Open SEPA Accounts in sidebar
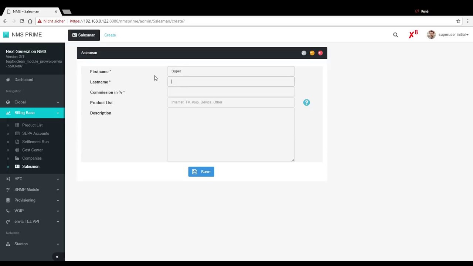473x266 pixels. pos(35,133)
